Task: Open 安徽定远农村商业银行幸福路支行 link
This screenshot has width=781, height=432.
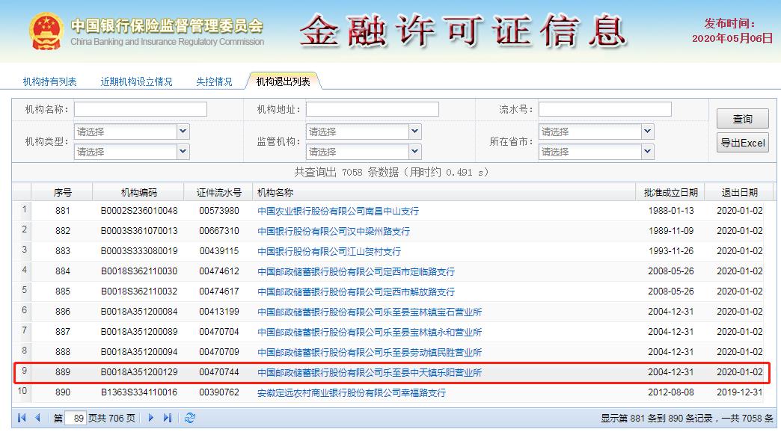Action: [352, 392]
